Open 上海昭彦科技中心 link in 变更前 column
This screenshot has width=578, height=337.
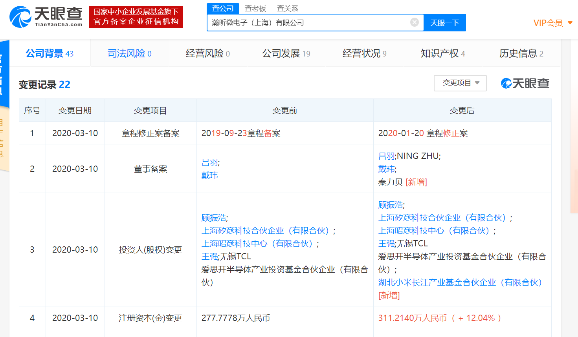click(259, 244)
